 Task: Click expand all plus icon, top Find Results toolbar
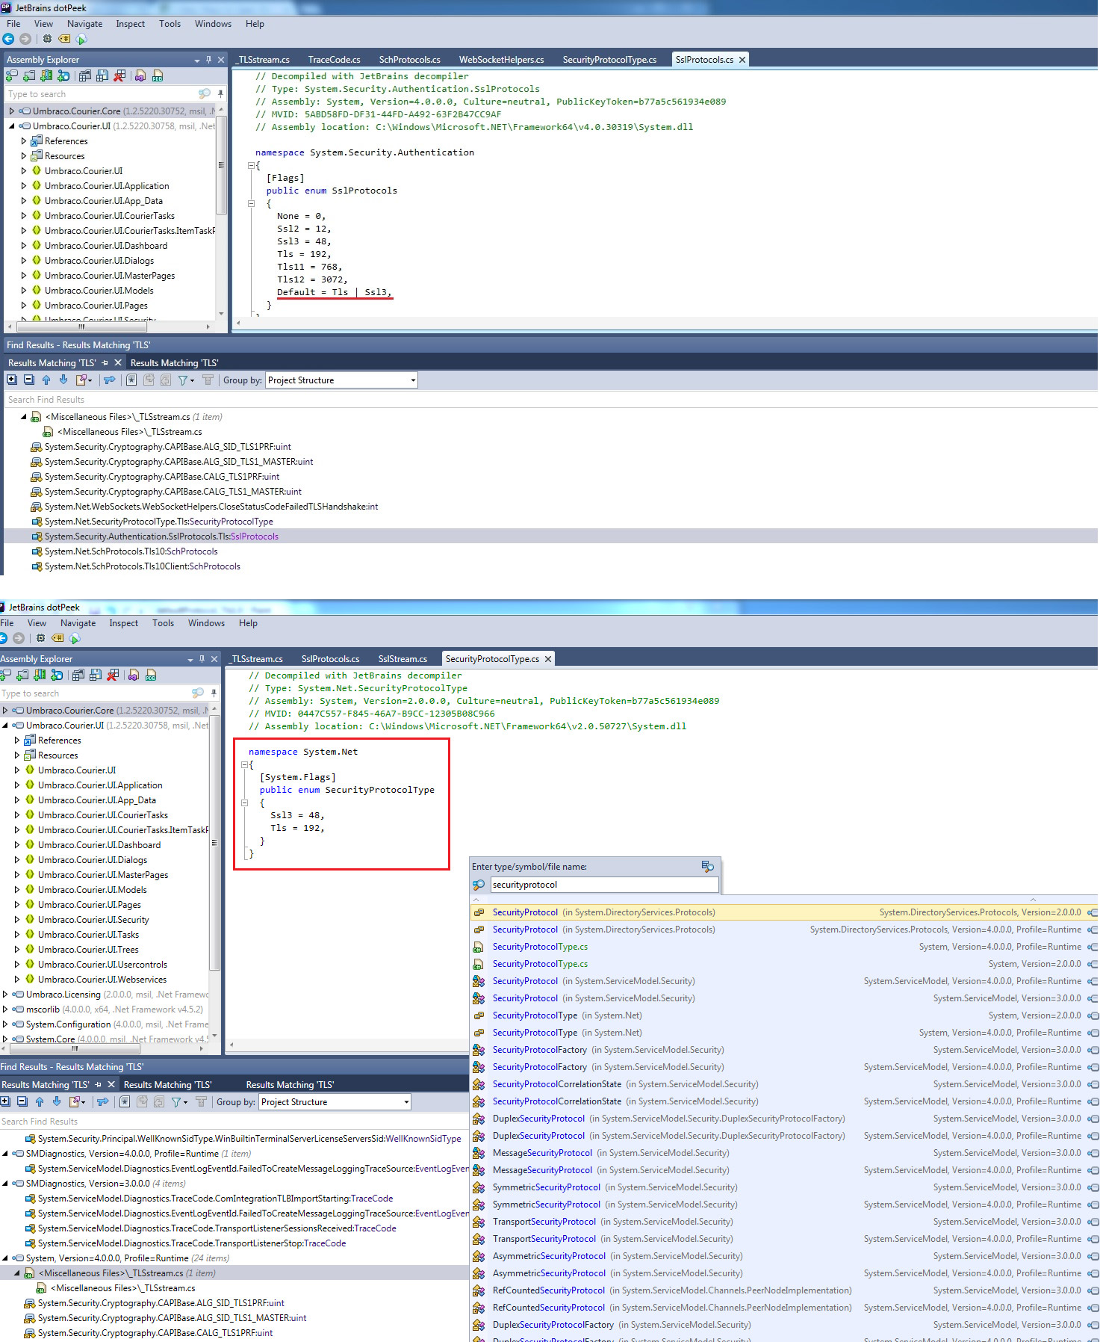[12, 380]
